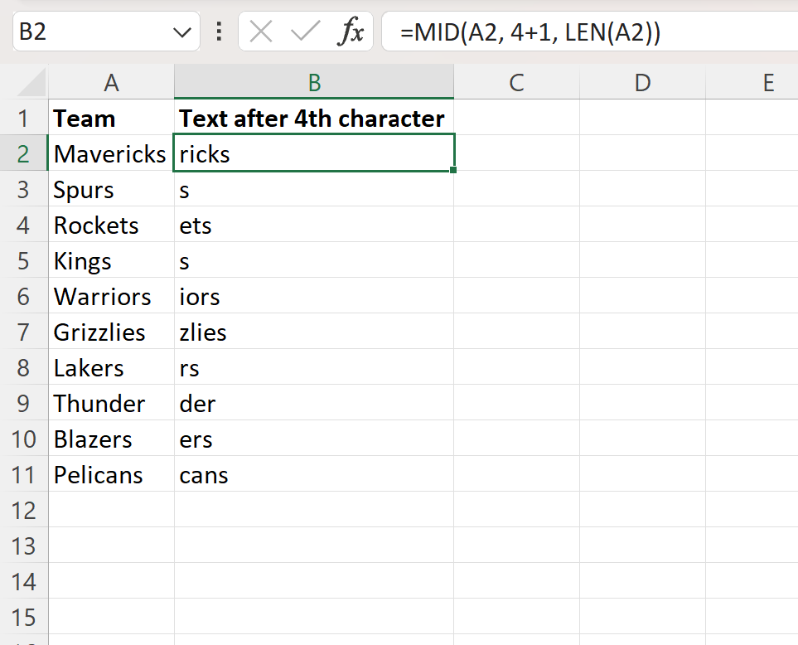Select column A header
Viewport: 798px width, 645px height.
click(112, 82)
